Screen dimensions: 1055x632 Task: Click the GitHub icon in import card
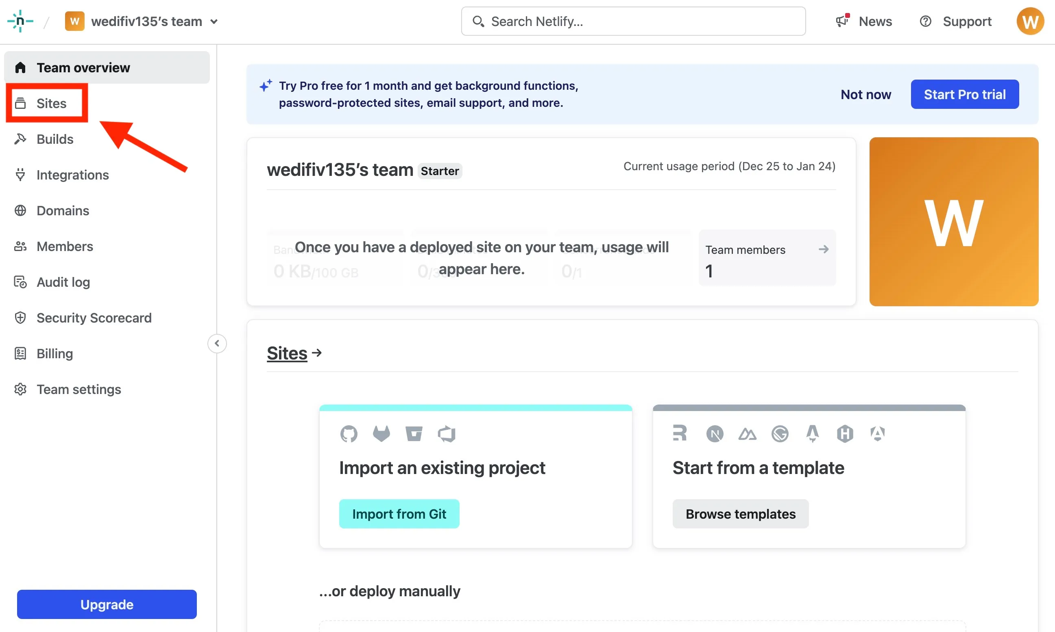pos(349,433)
